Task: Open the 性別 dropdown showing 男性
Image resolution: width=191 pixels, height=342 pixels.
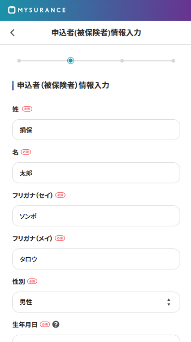Action: coord(96,302)
